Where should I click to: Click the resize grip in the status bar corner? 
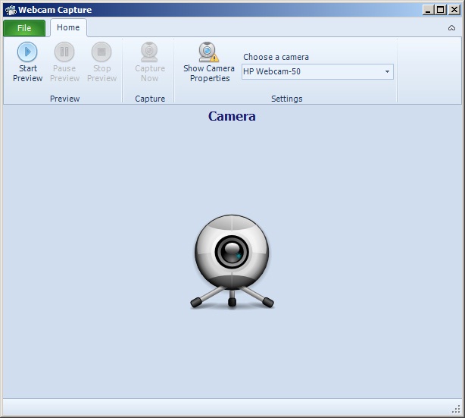tap(457, 410)
